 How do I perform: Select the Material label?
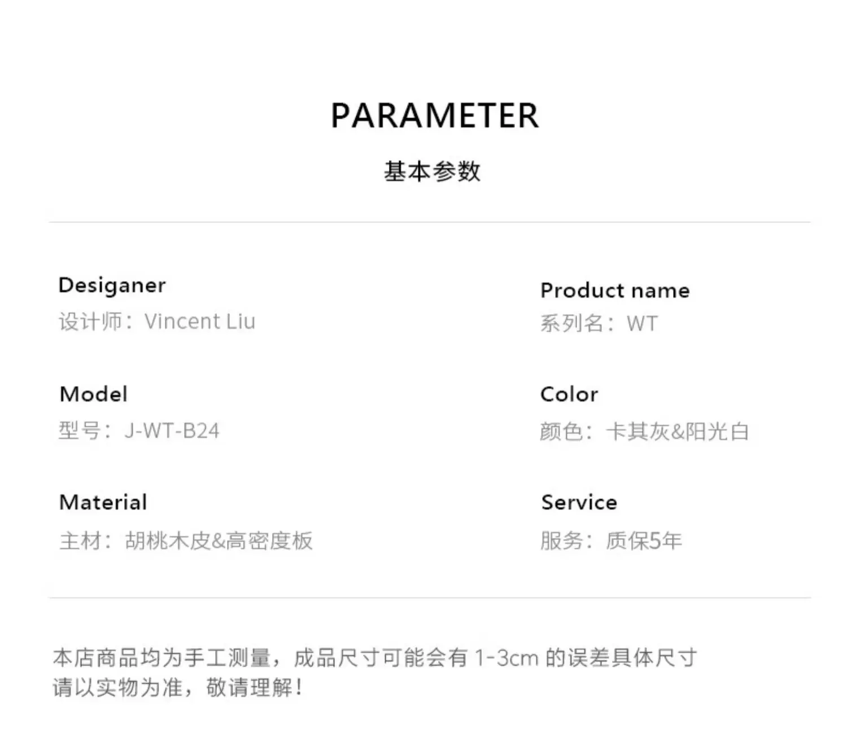click(103, 502)
